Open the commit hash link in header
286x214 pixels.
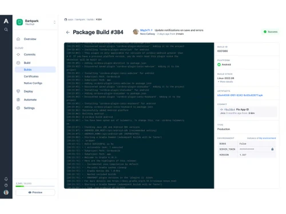pos(146,30)
